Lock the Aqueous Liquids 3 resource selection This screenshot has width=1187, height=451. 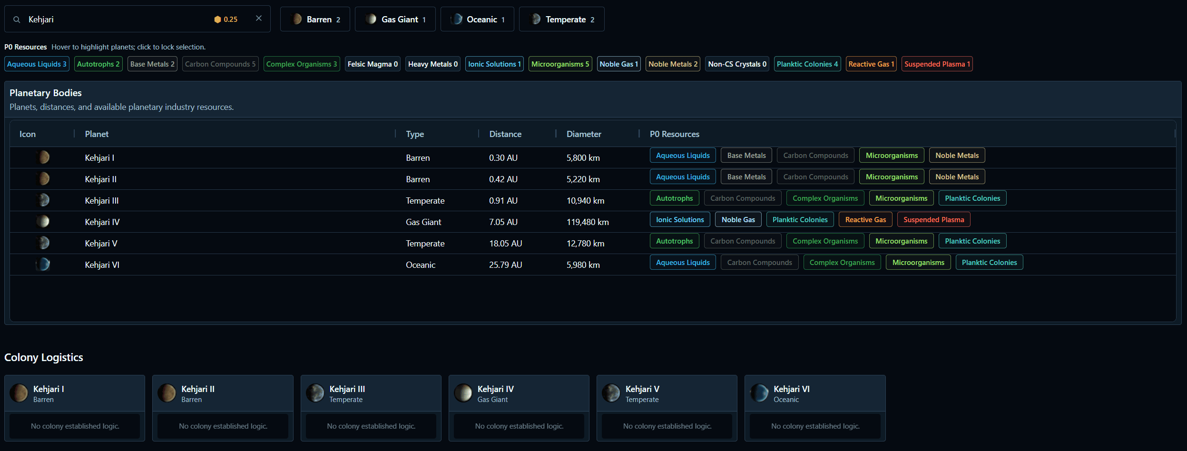tap(36, 64)
